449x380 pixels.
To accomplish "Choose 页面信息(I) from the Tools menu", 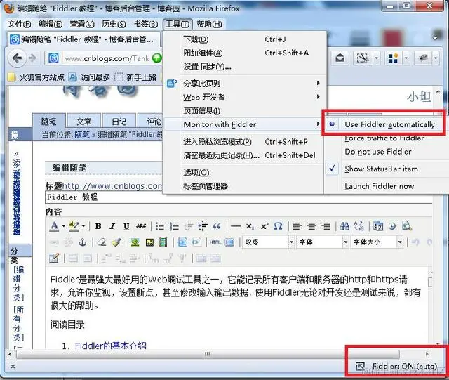I will click(x=244, y=111).
